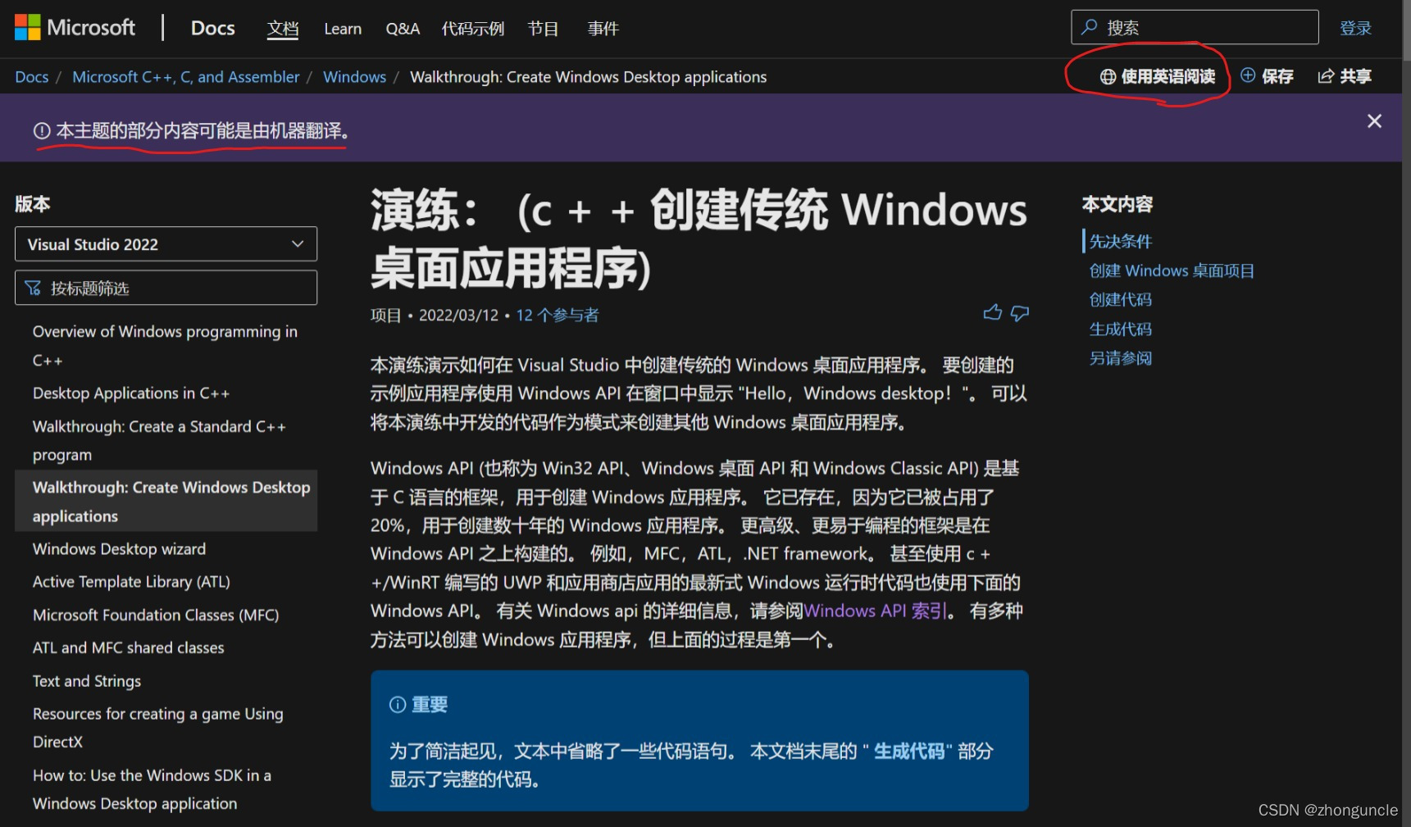Viewport: 1411px width, 827px height.
Task: Click the plus-circle save icon
Action: click(1248, 75)
